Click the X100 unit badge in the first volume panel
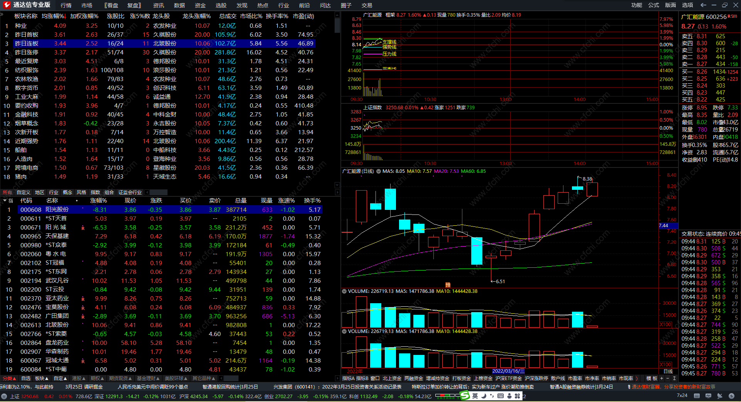Screen dimensions: 741x402 pos(665,324)
